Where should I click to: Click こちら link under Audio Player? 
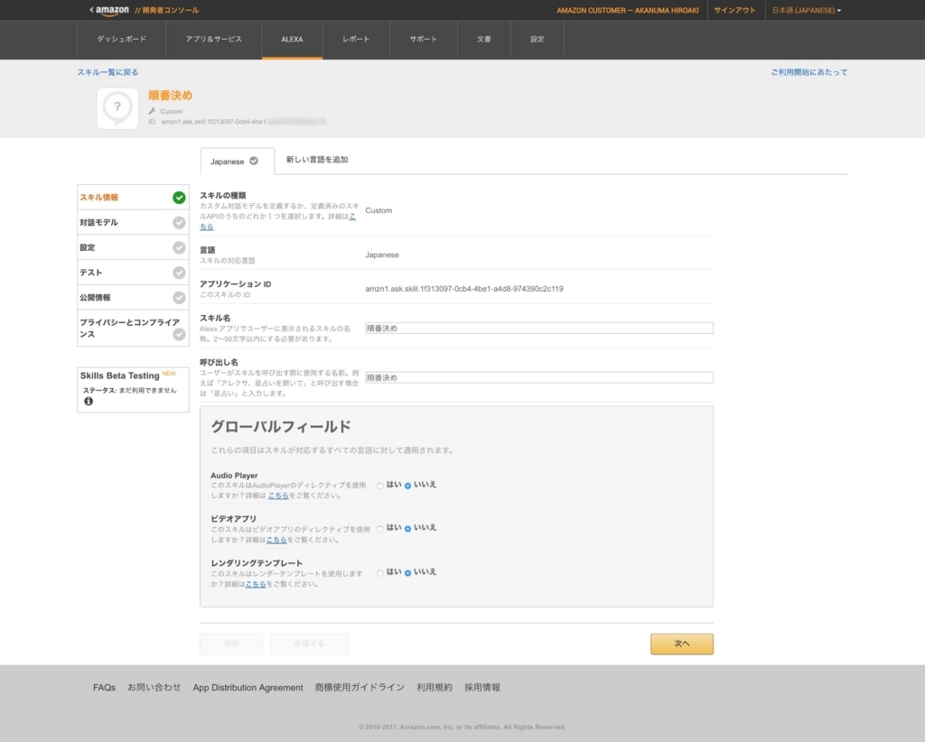click(278, 496)
